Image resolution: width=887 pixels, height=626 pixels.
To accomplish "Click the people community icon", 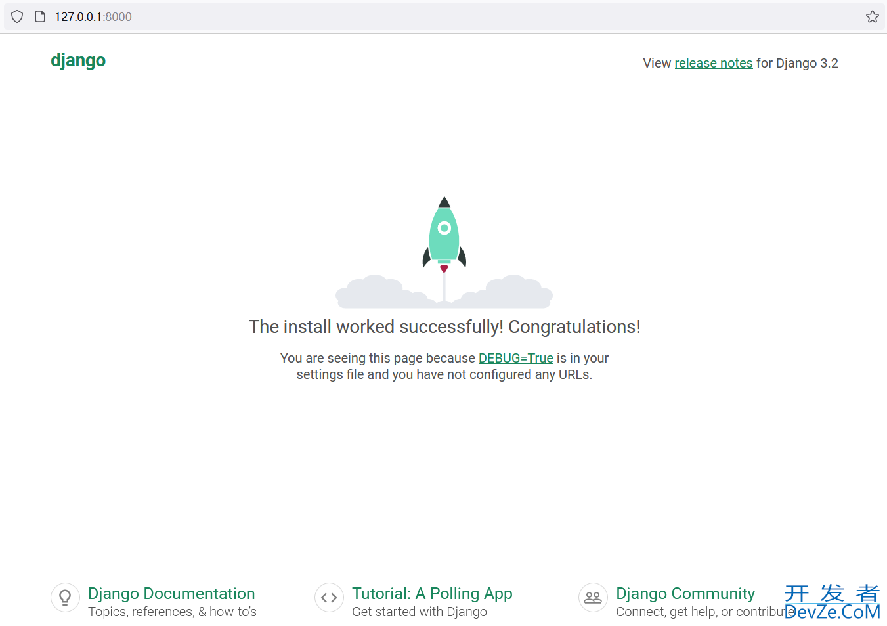I will [593, 598].
